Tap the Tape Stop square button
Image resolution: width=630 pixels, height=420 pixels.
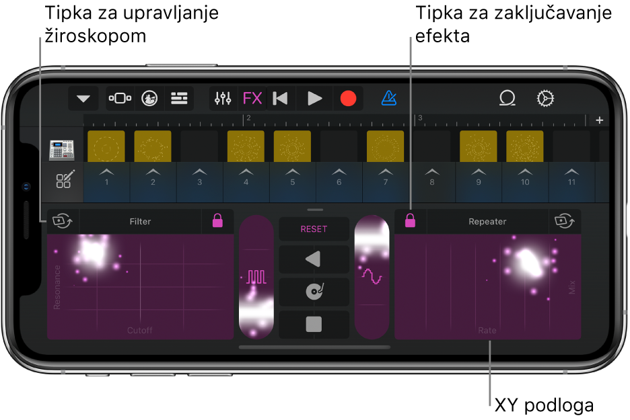[314, 324]
